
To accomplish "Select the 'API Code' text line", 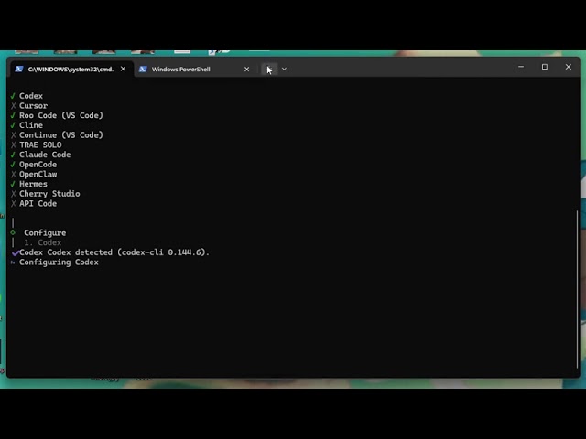I will pos(38,203).
